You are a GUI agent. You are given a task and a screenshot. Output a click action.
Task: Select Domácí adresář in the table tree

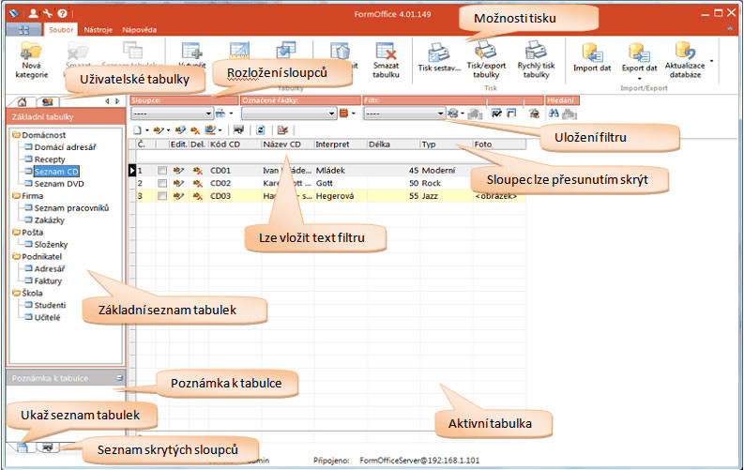(65, 147)
